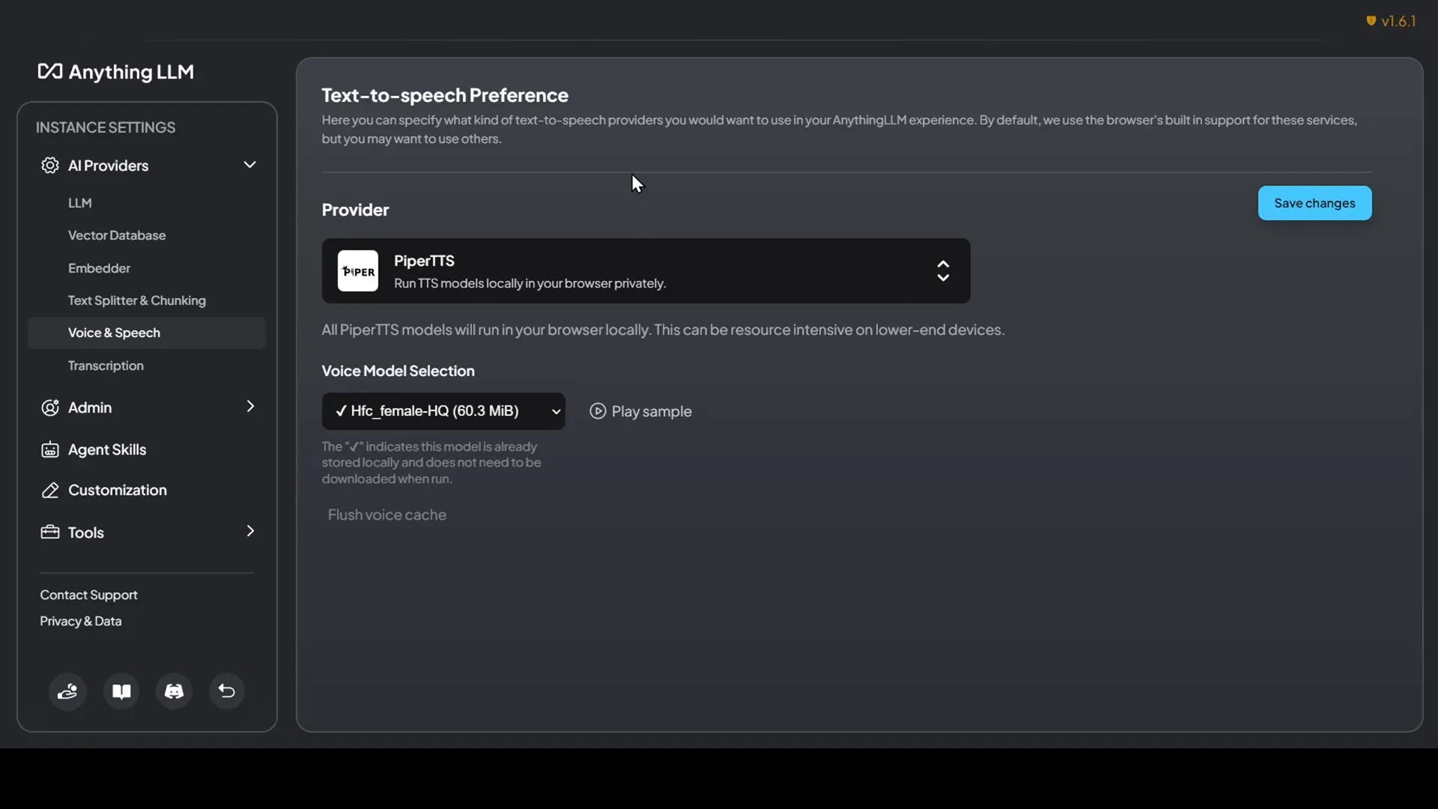Play sample of selected voice model
This screenshot has height=809, width=1438.
click(640, 411)
